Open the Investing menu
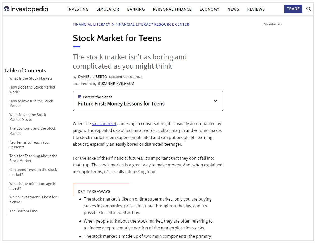 point(78,9)
